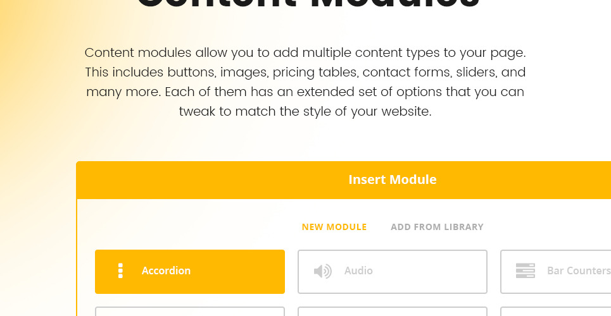Image resolution: width=611 pixels, height=316 pixels.
Task: Click the line starting "Content modules allow you"
Action: (305, 52)
